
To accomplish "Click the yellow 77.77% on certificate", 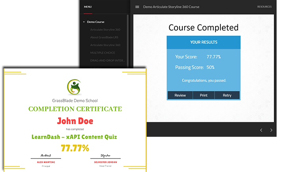I will tap(75, 148).
